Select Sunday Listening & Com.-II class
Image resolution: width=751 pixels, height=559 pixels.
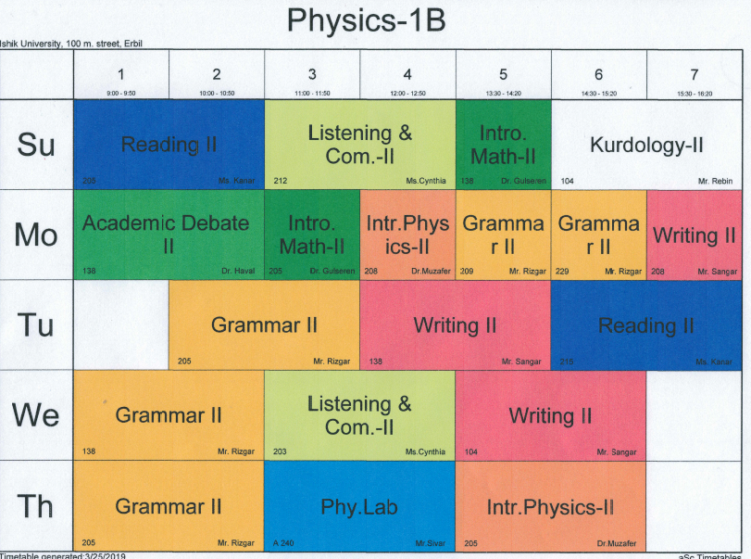tap(359, 145)
